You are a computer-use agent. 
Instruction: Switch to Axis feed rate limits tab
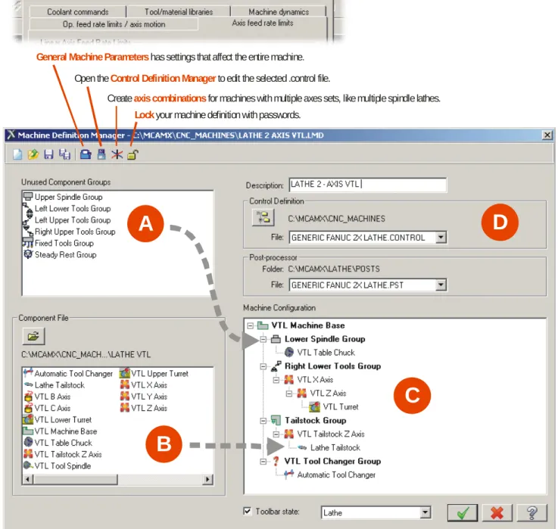point(263,23)
